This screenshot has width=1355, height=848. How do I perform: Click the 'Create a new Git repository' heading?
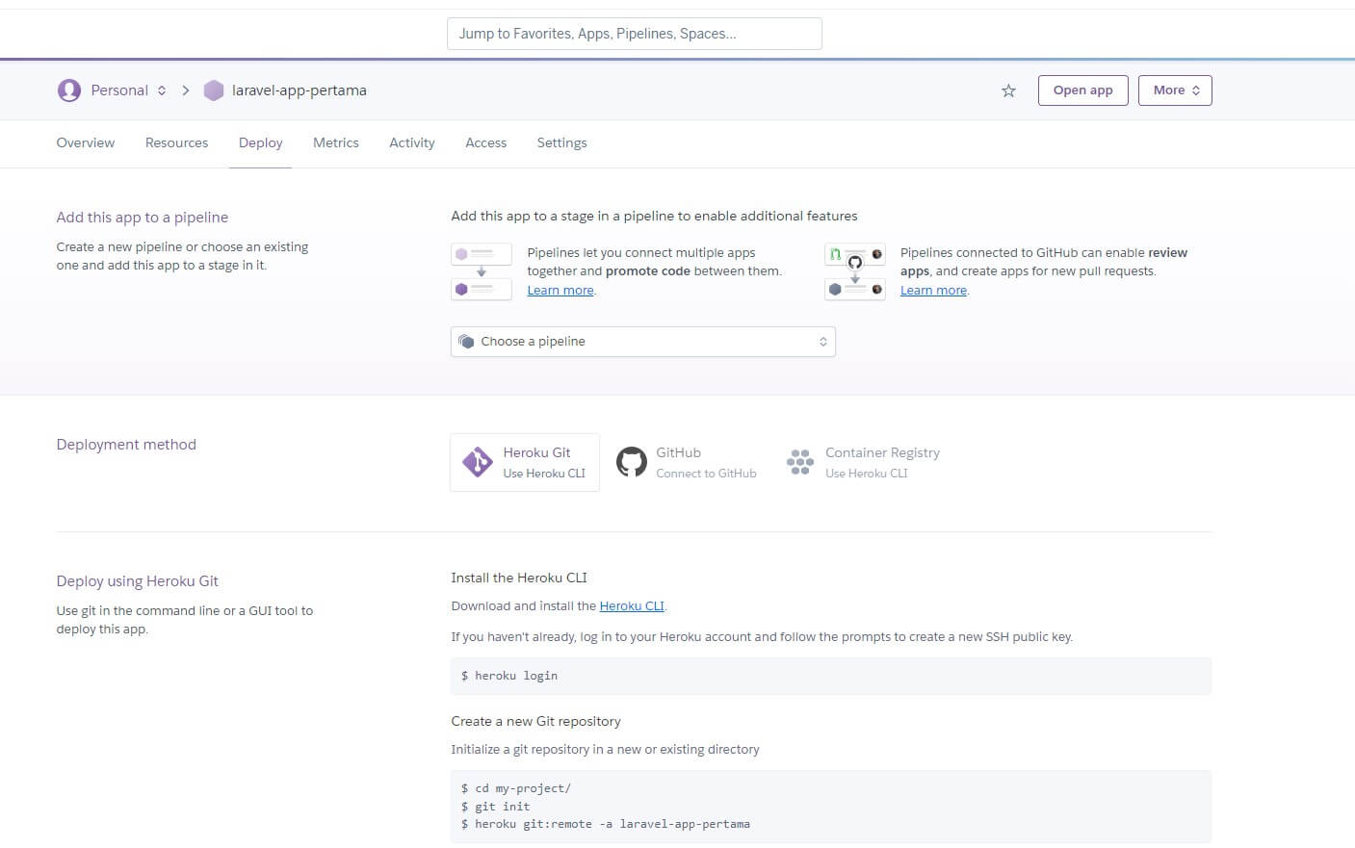(x=535, y=721)
